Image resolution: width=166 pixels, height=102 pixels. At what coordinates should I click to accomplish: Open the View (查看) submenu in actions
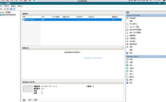pyautogui.click(x=131, y=50)
